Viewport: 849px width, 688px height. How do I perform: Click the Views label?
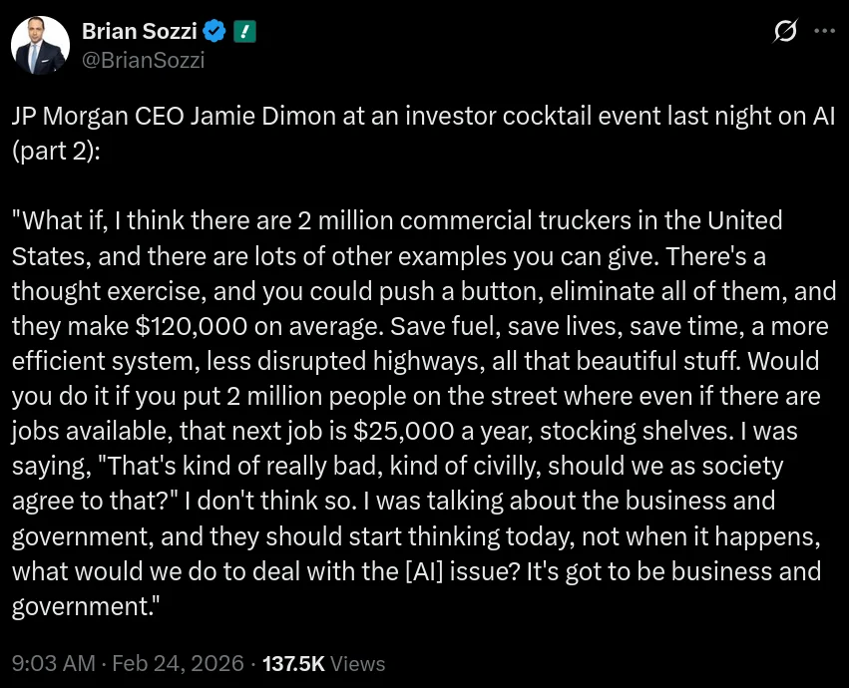(357, 663)
